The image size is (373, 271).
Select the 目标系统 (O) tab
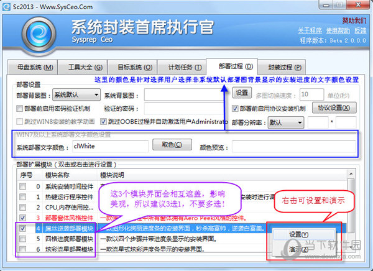pyautogui.click(x=132, y=67)
